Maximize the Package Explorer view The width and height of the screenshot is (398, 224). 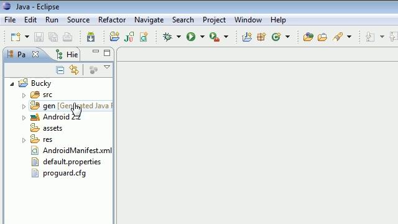point(107,53)
